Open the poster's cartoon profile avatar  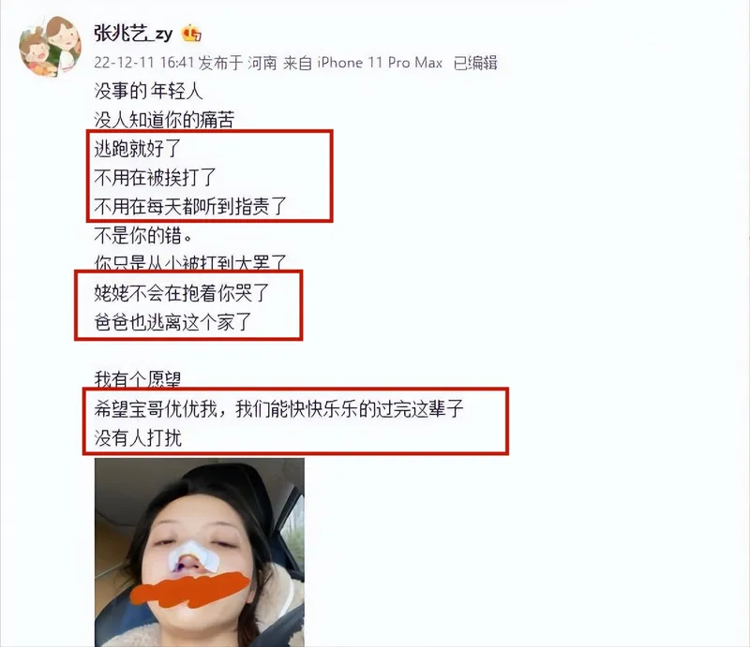50,47
